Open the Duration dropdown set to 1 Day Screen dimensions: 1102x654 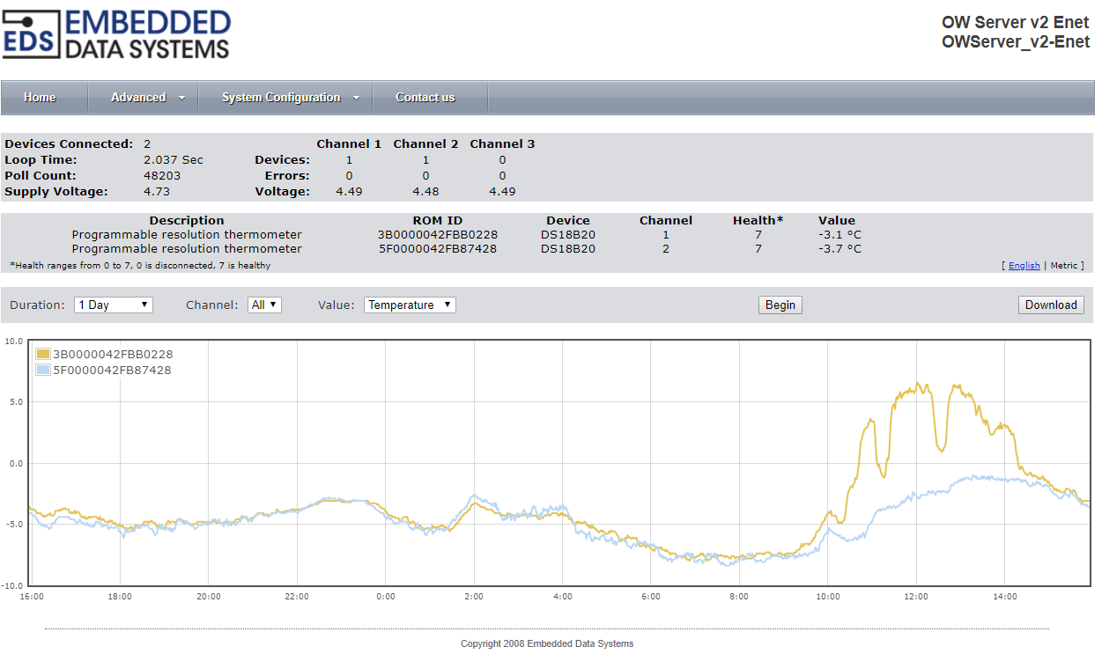coord(114,305)
